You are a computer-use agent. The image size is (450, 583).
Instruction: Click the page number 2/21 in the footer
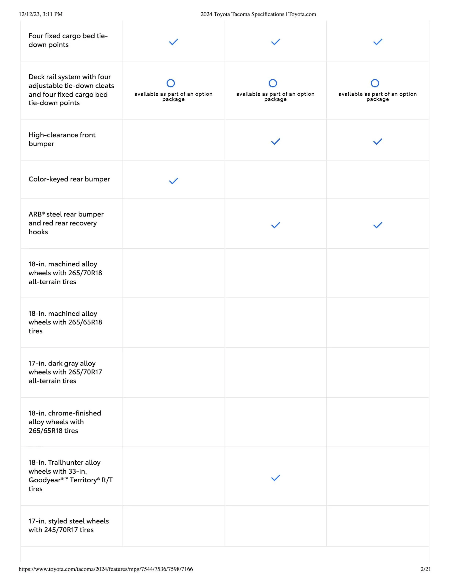(x=425, y=569)
